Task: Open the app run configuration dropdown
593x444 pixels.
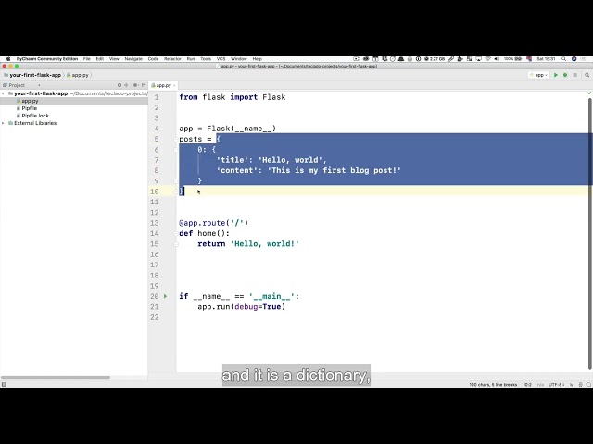Action: pos(539,75)
